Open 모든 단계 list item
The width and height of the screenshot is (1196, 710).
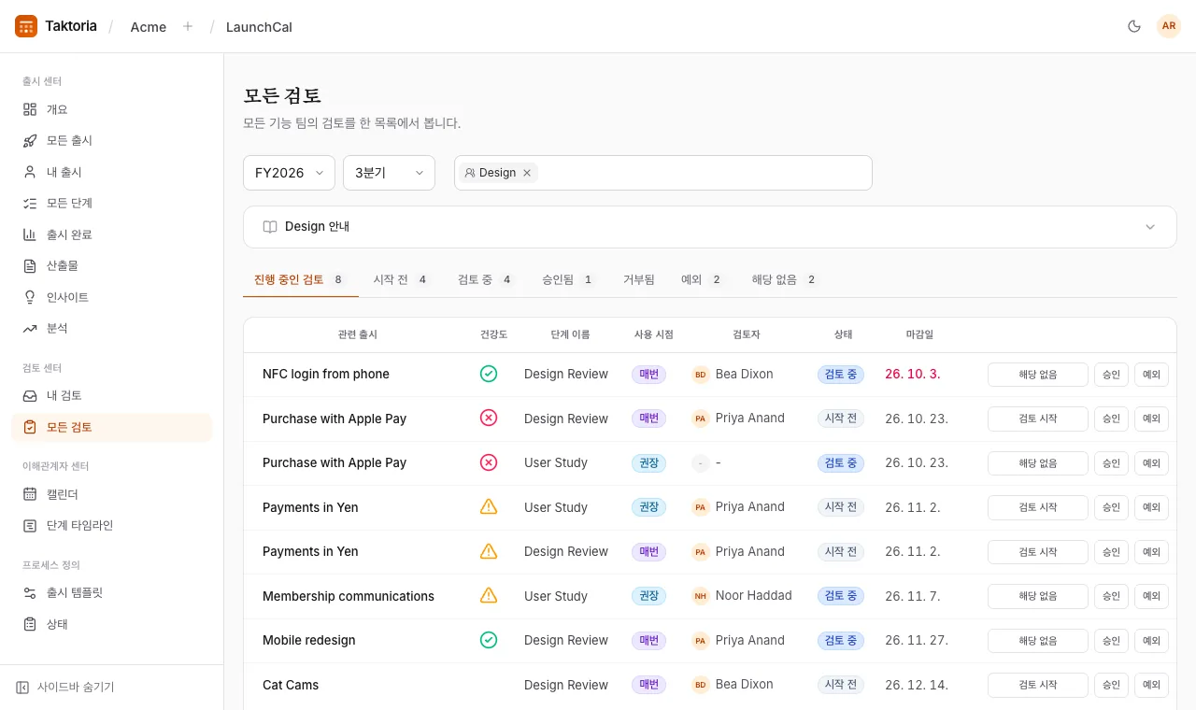111,203
